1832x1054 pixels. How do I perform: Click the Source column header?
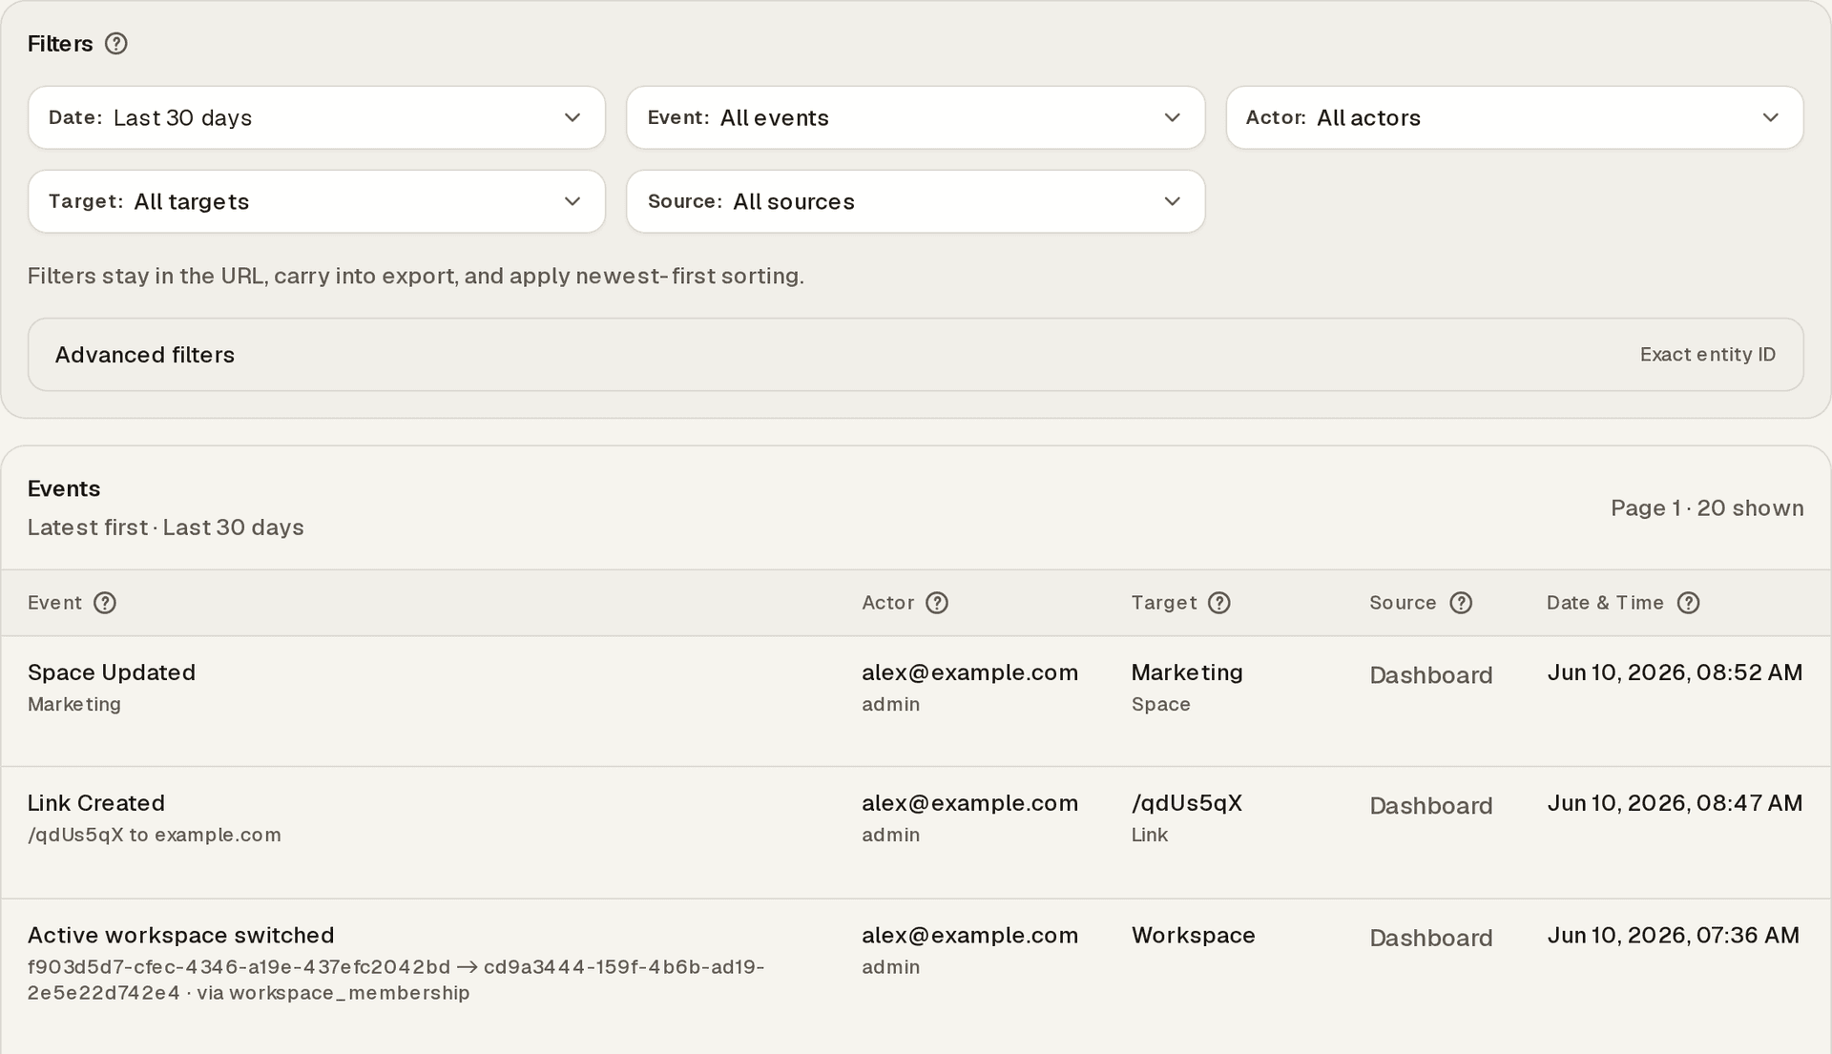point(1403,603)
